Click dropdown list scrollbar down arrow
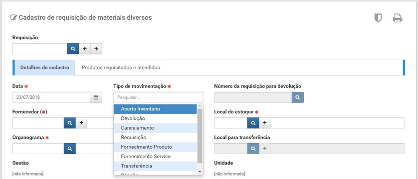This screenshot has height=179, width=418. coord(200,172)
